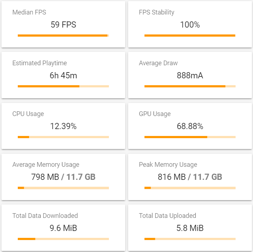Select the 12.39% CPU usage value
The image size is (253, 252).
[x=63, y=127]
